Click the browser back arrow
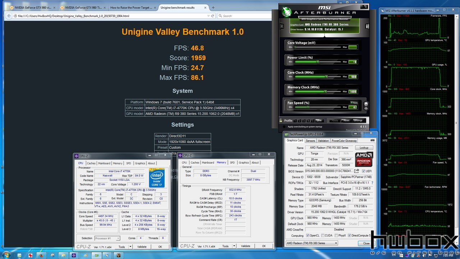The width and height of the screenshot is (460, 259). (9, 16)
